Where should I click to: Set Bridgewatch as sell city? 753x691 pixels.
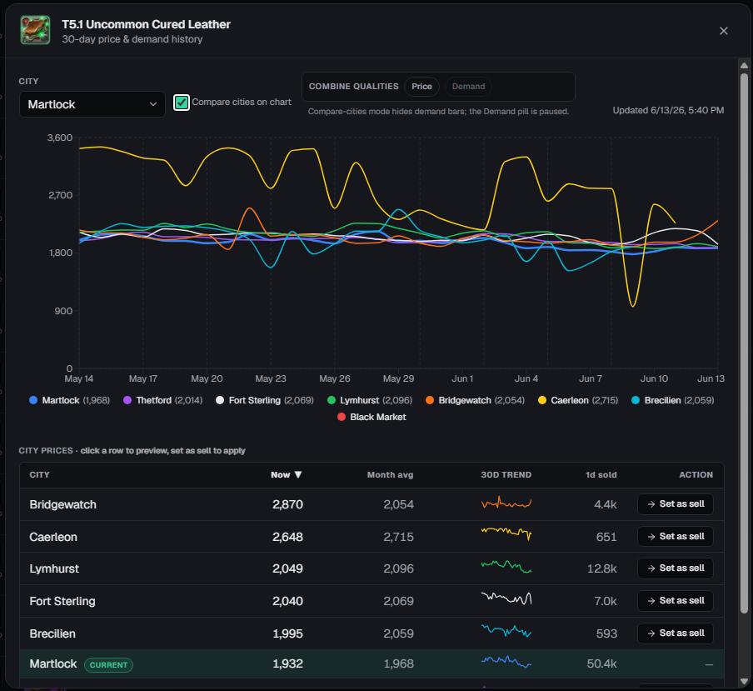click(x=676, y=504)
